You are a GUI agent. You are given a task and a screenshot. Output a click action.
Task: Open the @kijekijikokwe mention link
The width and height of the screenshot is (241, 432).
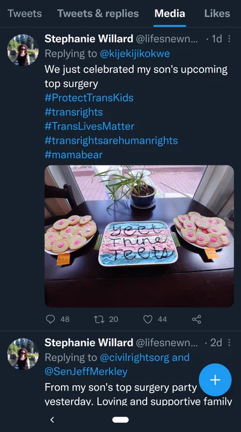(135, 54)
